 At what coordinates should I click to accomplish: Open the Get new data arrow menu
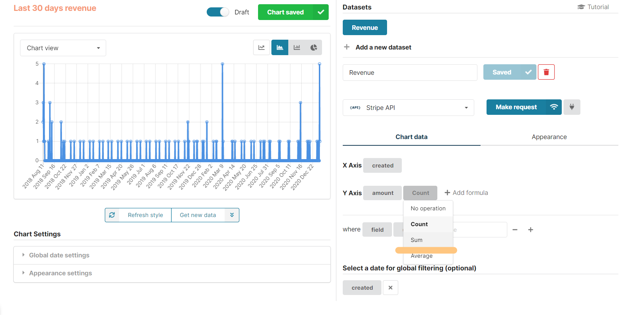pos(232,215)
